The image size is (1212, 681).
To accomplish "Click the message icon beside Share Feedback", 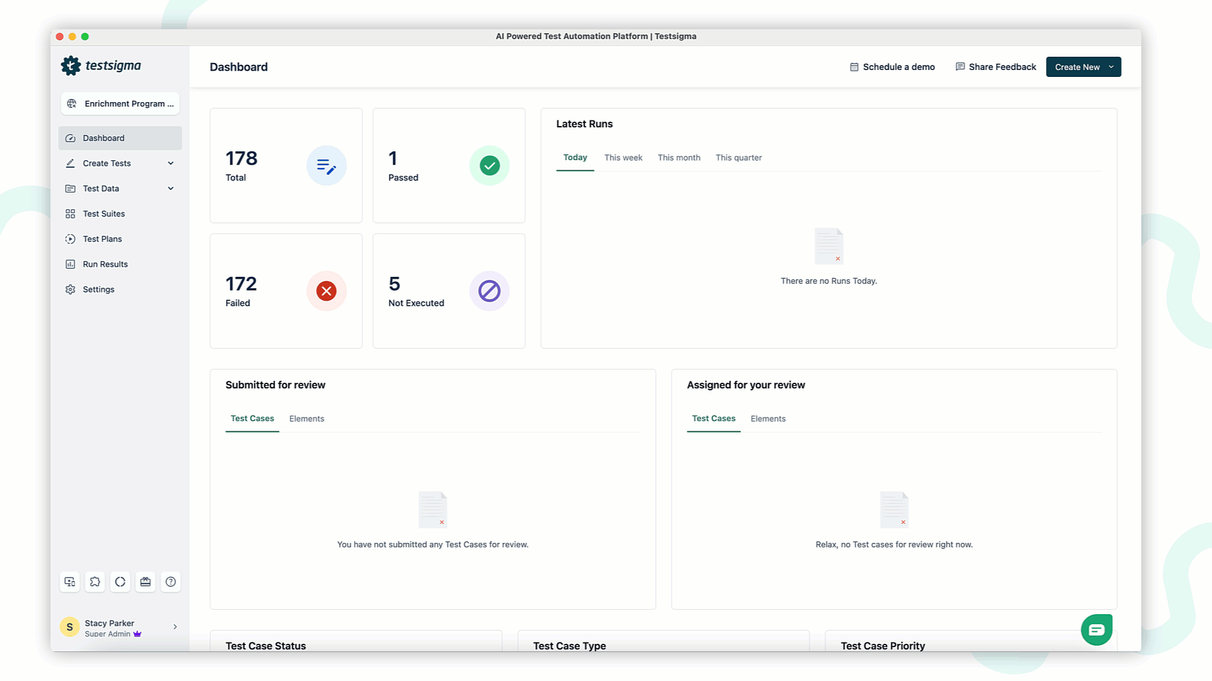I will (960, 67).
